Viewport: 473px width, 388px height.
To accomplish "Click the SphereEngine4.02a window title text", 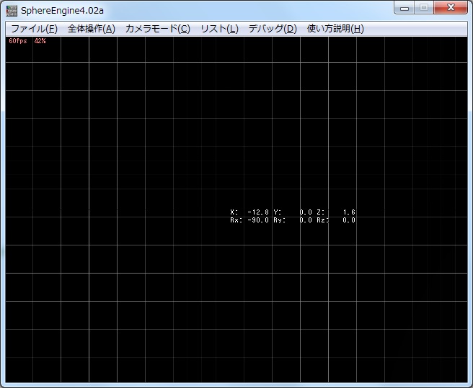I will coord(62,11).
